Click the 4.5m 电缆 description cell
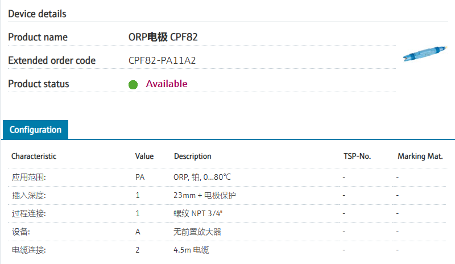Image resolution: width=455 pixels, height=264 pixels. pyautogui.click(x=191, y=250)
